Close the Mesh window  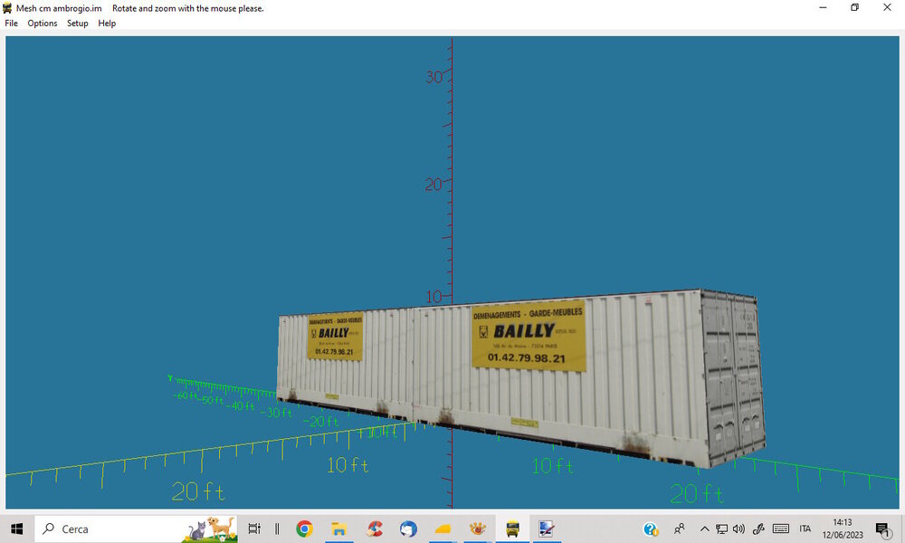(887, 7)
